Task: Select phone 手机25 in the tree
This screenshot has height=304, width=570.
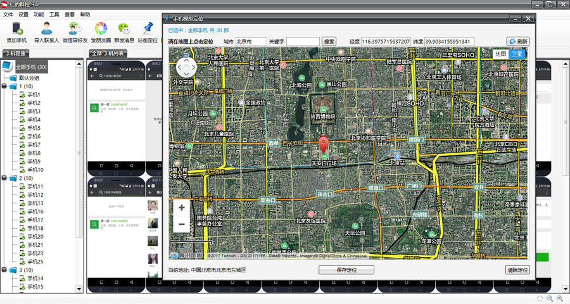Action: 35,262
